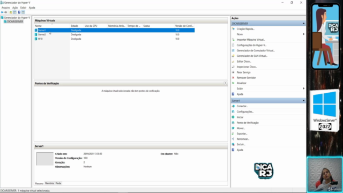Collapse the Pontos de Verificação panel

(x=225, y=83)
